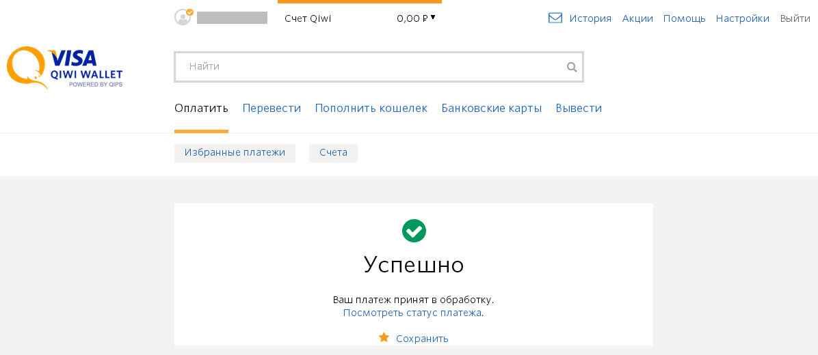Open the messages envelope icon
This screenshot has height=355, width=818.
click(x=555, y=18)
